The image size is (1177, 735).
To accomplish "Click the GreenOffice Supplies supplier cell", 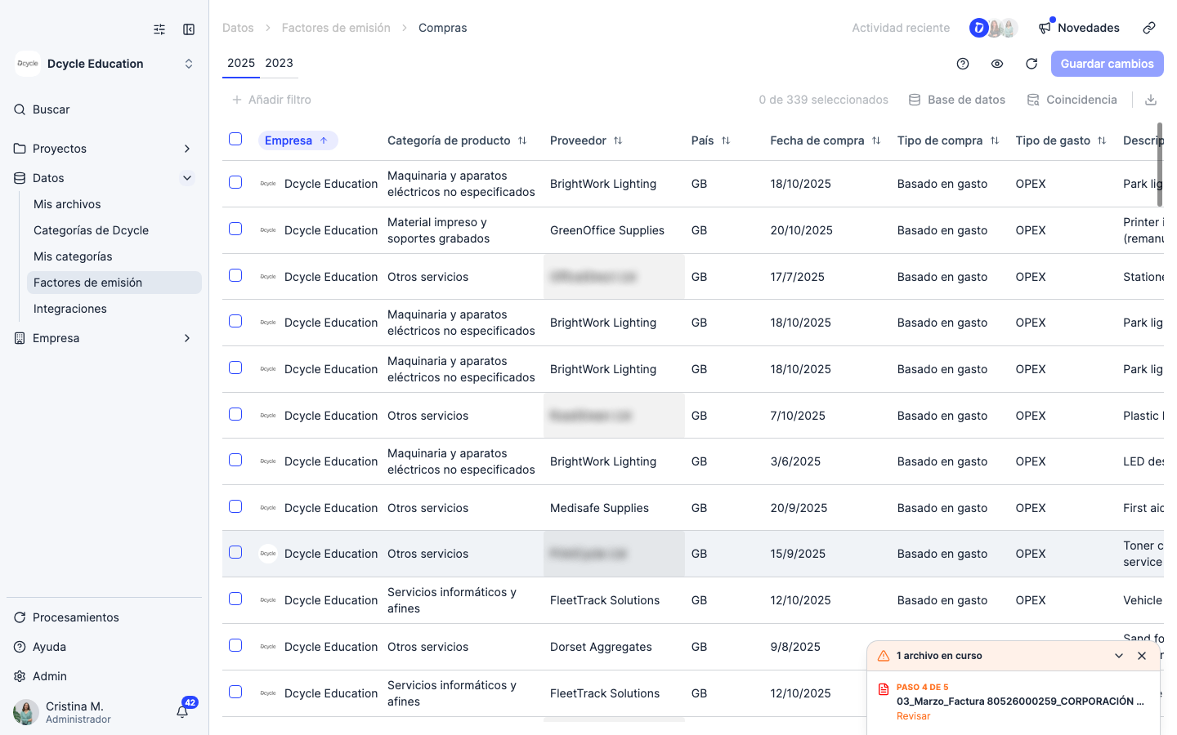I will (614, 230).
